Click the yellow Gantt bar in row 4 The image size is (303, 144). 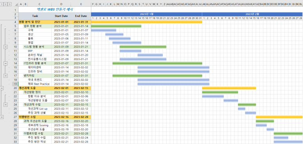(147, 22)
